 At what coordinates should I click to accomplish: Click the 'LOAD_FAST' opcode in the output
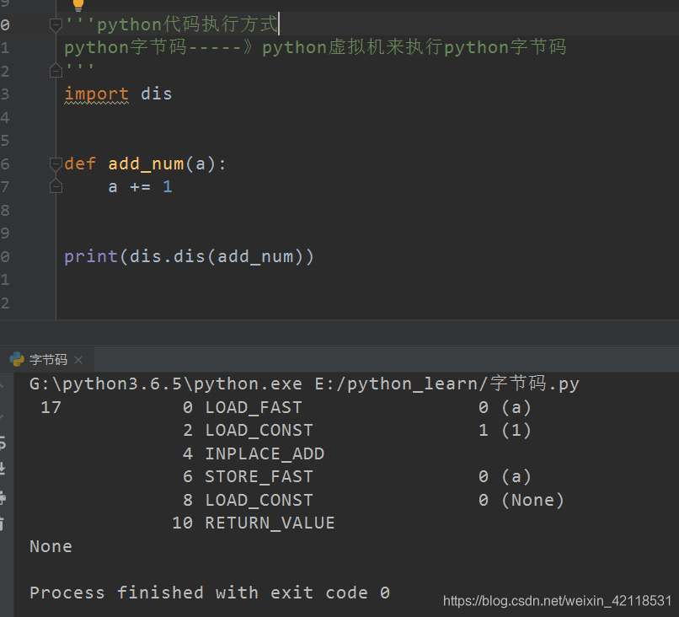point(254,408)
